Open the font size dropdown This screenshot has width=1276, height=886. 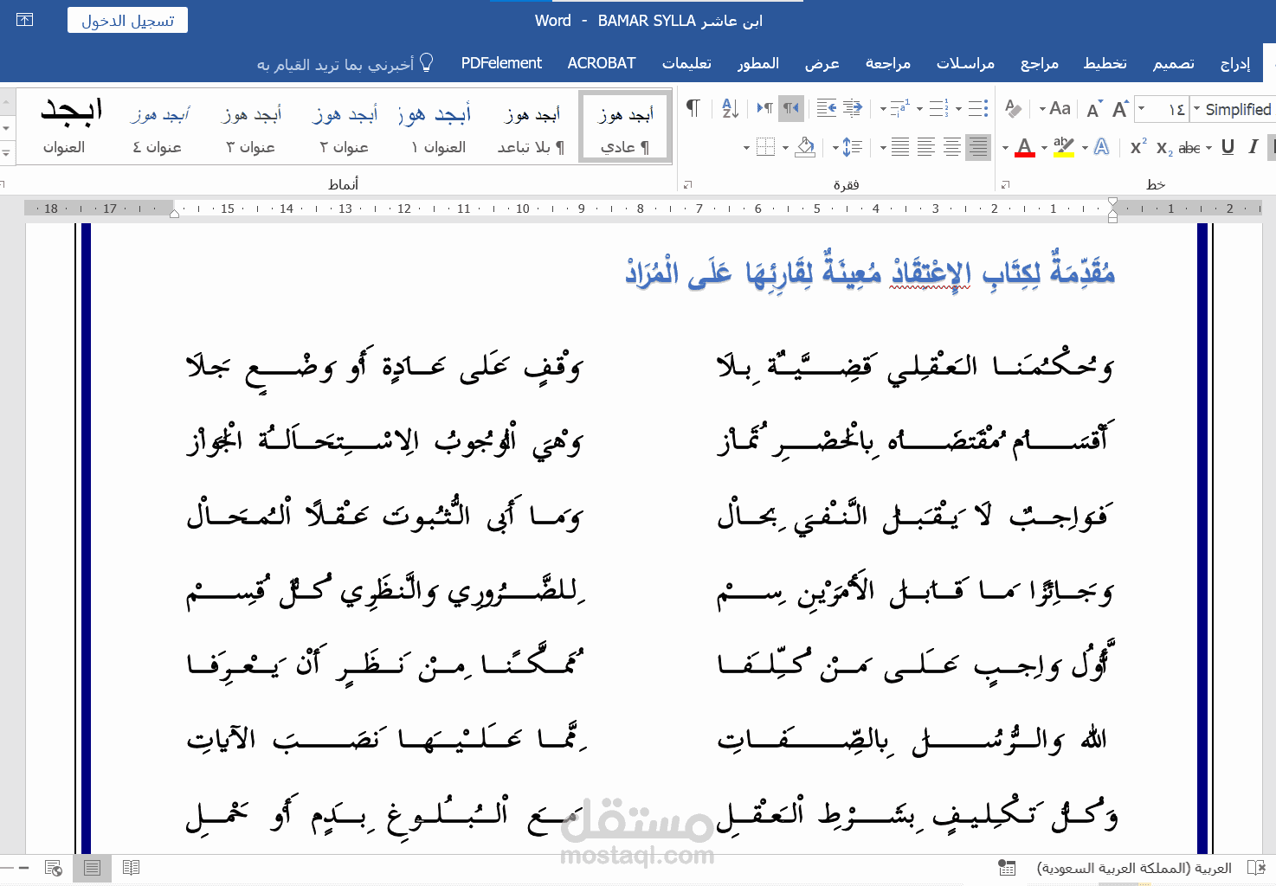[x=1141, y=109]
